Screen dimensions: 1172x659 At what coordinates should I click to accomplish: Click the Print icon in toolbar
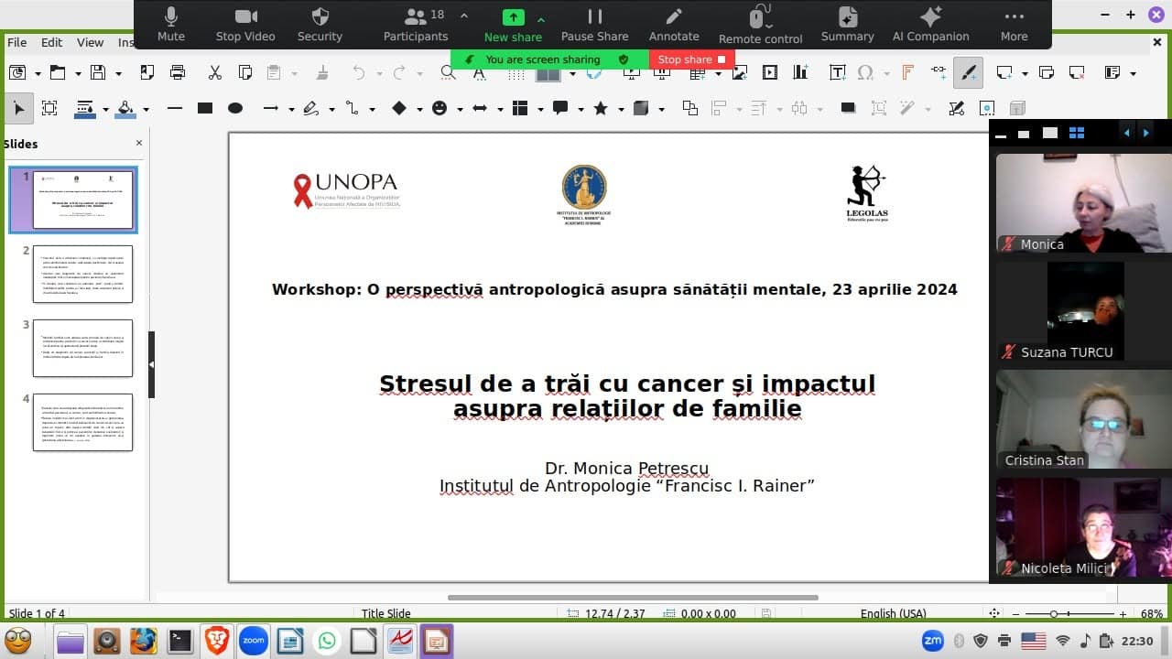coord(178,72)
